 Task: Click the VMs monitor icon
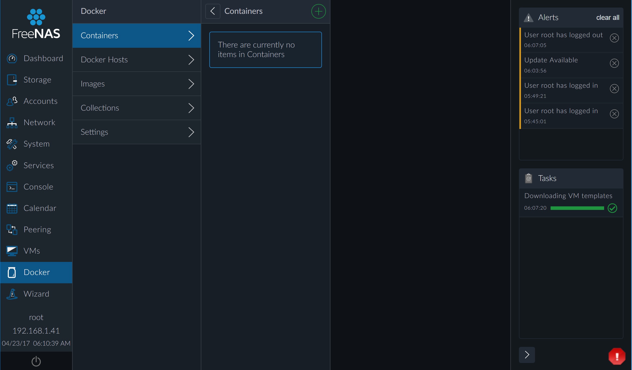[x=12, y=251]
